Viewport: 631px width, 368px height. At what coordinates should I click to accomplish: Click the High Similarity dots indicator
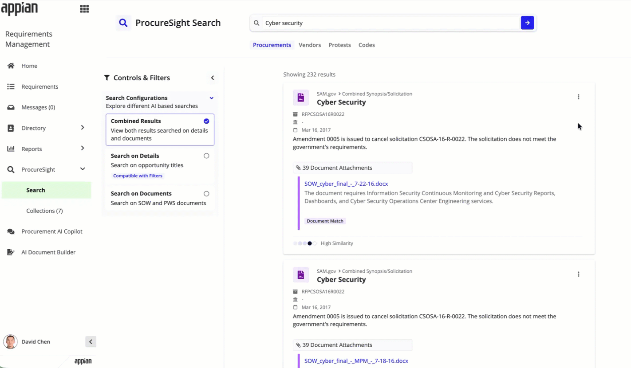point(305,243)
